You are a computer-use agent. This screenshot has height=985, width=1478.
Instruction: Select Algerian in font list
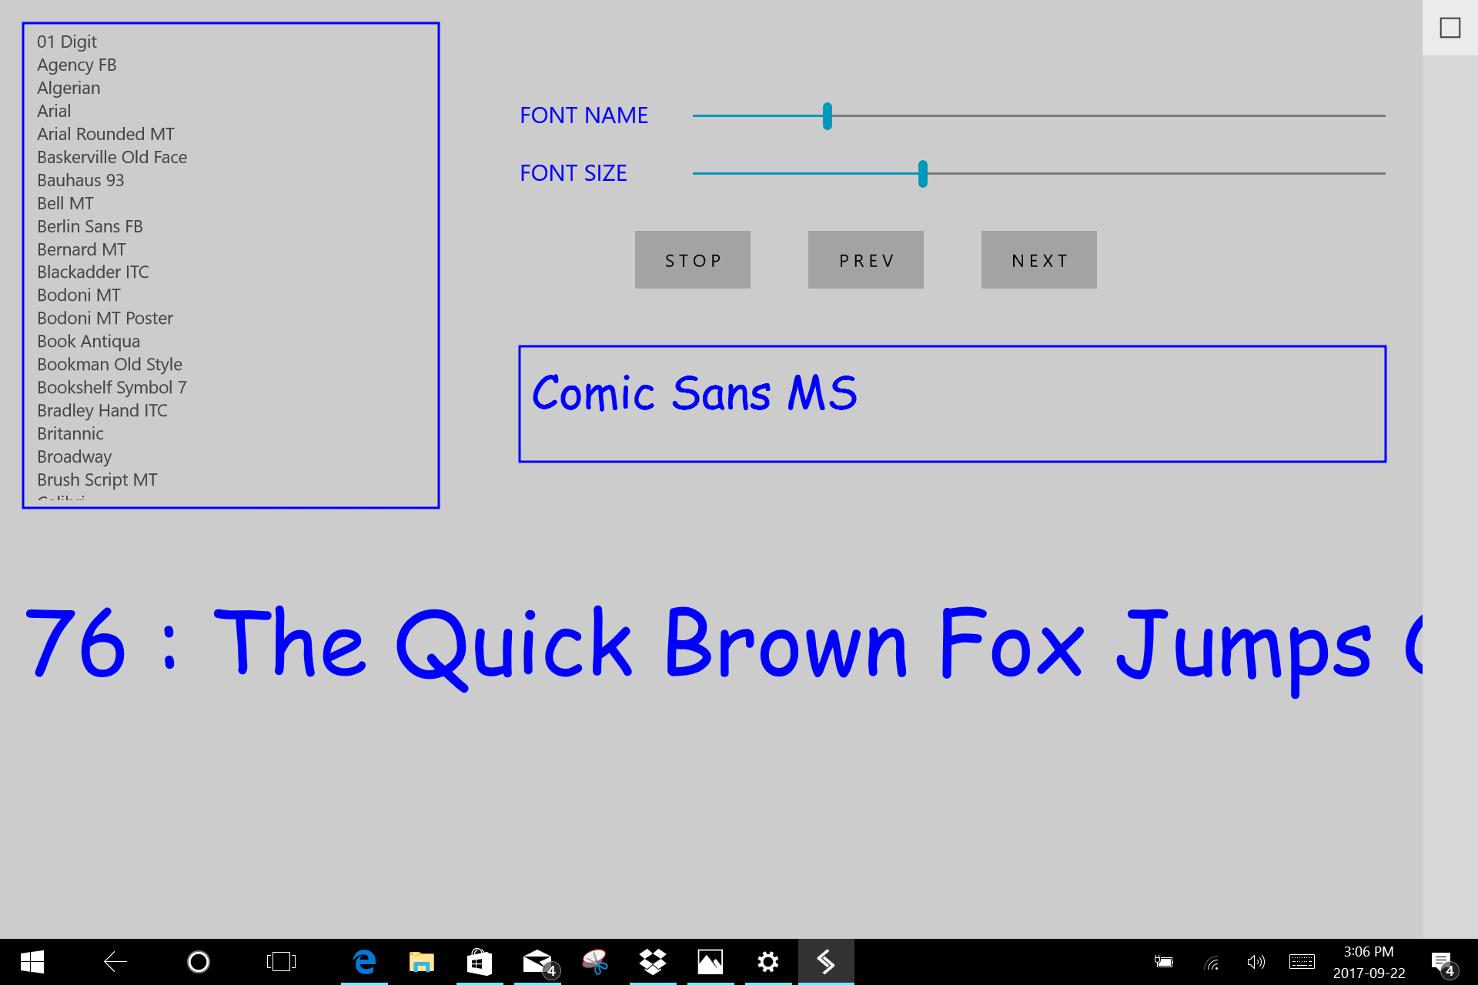point(69,88)
